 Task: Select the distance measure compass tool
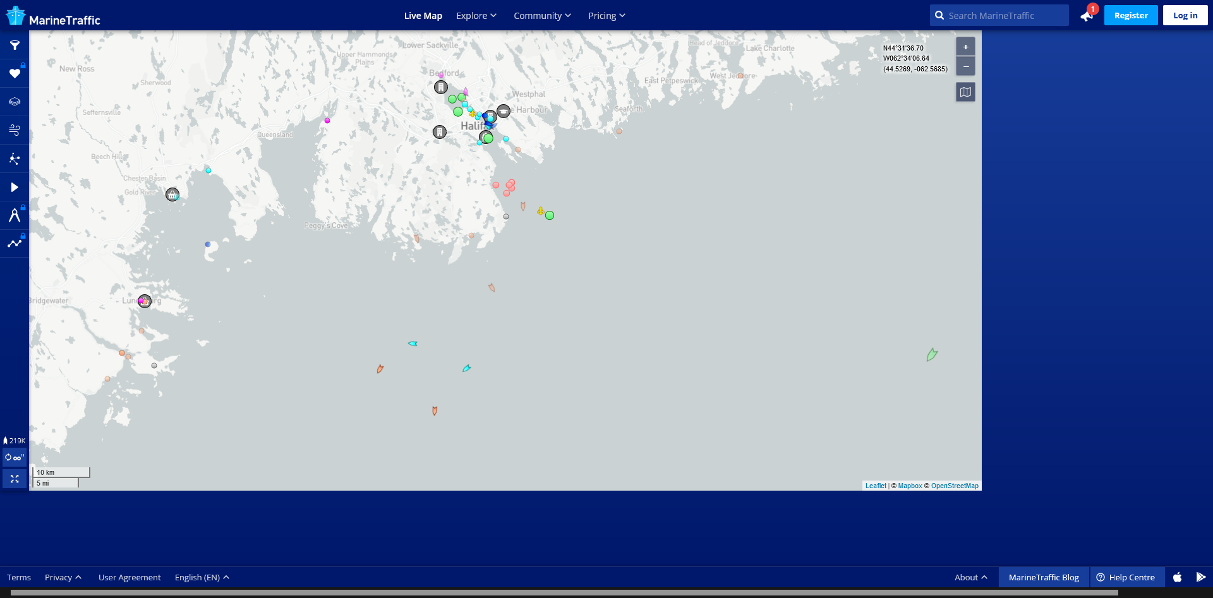click(x=15, y=215)
